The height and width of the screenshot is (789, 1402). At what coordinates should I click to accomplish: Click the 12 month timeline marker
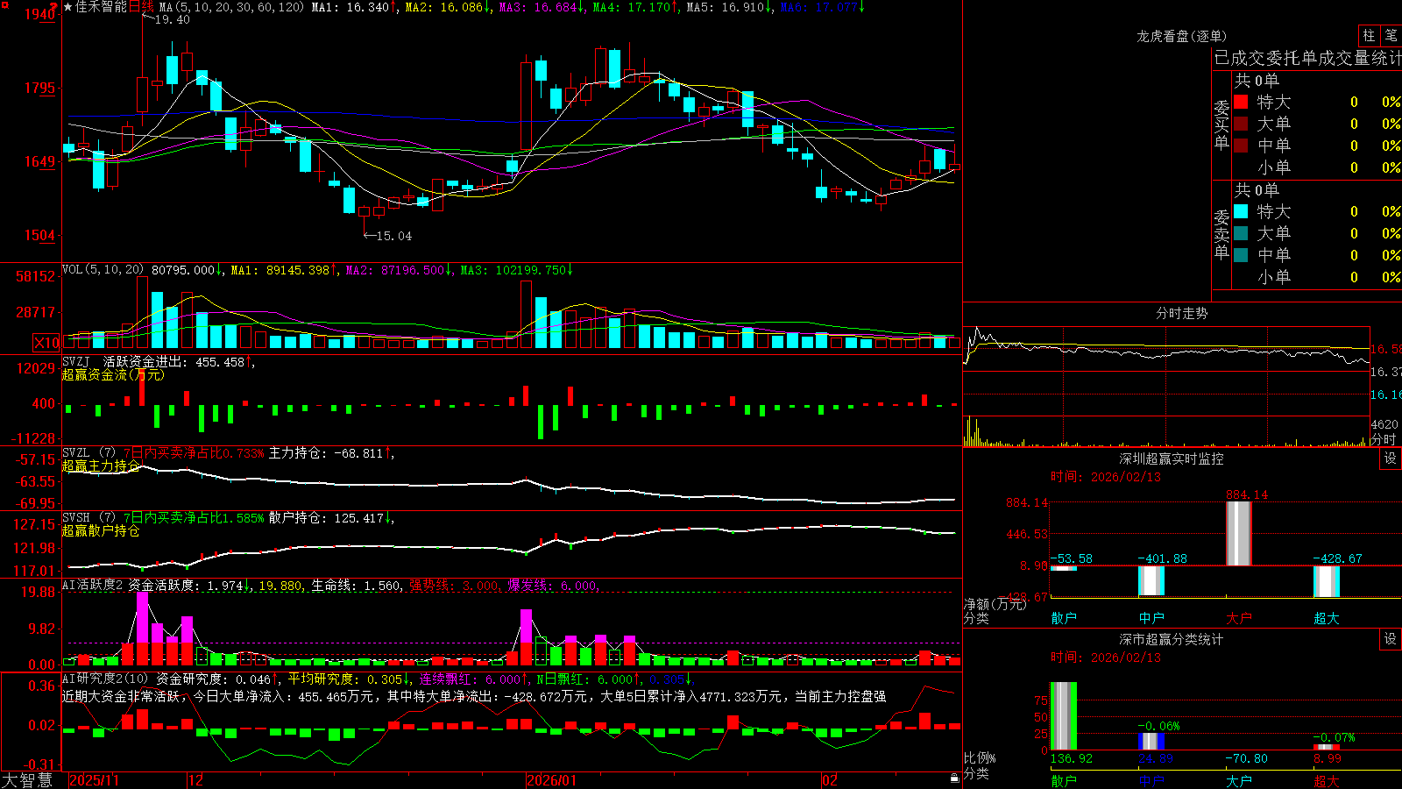(x=196, y=780)
